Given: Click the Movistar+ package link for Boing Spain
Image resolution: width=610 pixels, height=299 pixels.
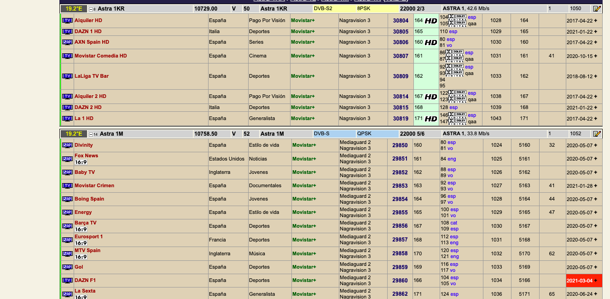Looking at the screenshot, I should (x=304, y=199).
